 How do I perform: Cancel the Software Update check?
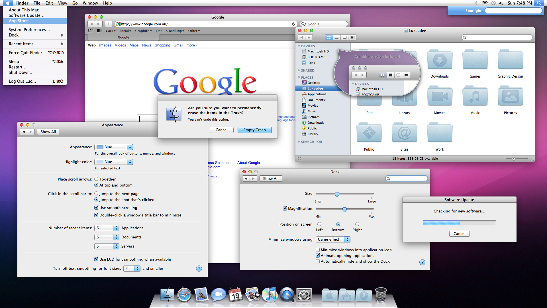tap(459, 234)
